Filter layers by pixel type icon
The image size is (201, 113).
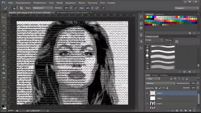pyautogui.click(x=171, y=79)
